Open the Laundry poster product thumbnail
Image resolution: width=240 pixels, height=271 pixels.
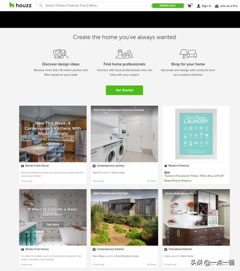[x=196, y=134]
